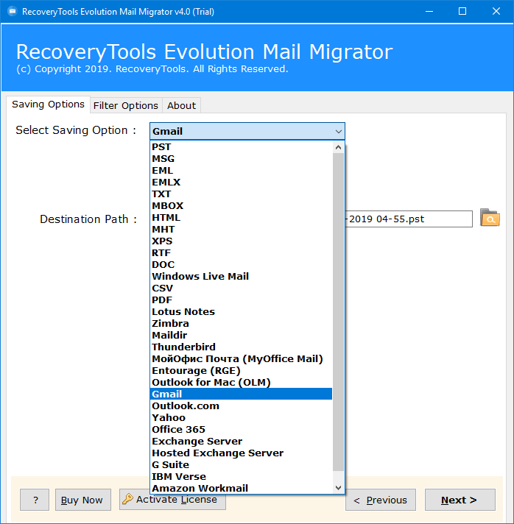
Task: Select Exchange Server option
Action: click(x=242, y=441)
